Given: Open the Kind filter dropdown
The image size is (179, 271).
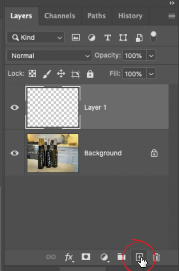Looking at the screenshot, I should 36,37.
